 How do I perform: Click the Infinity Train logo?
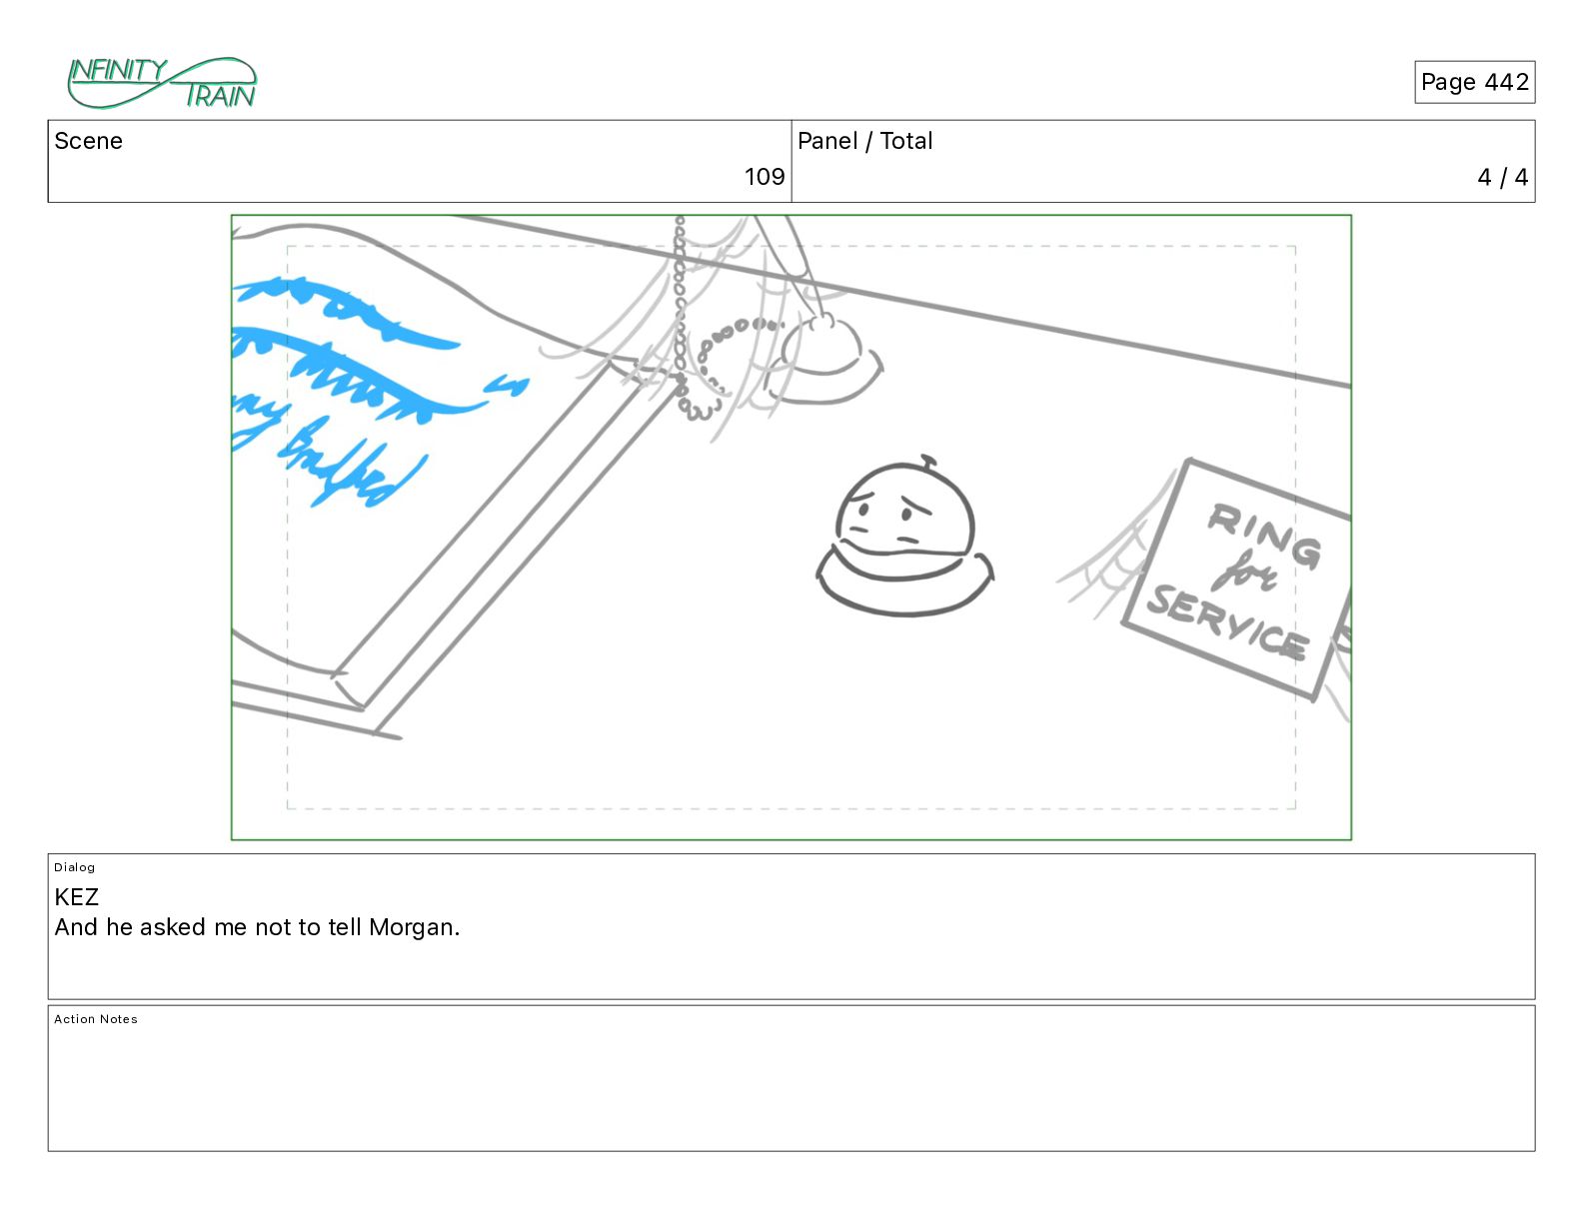[162, 82]
